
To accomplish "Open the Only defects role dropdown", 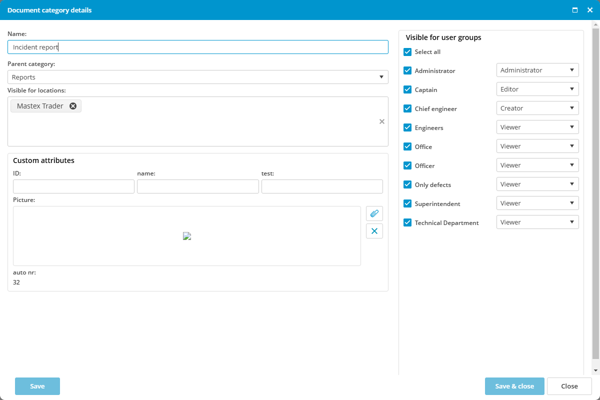I will (537, 184).
